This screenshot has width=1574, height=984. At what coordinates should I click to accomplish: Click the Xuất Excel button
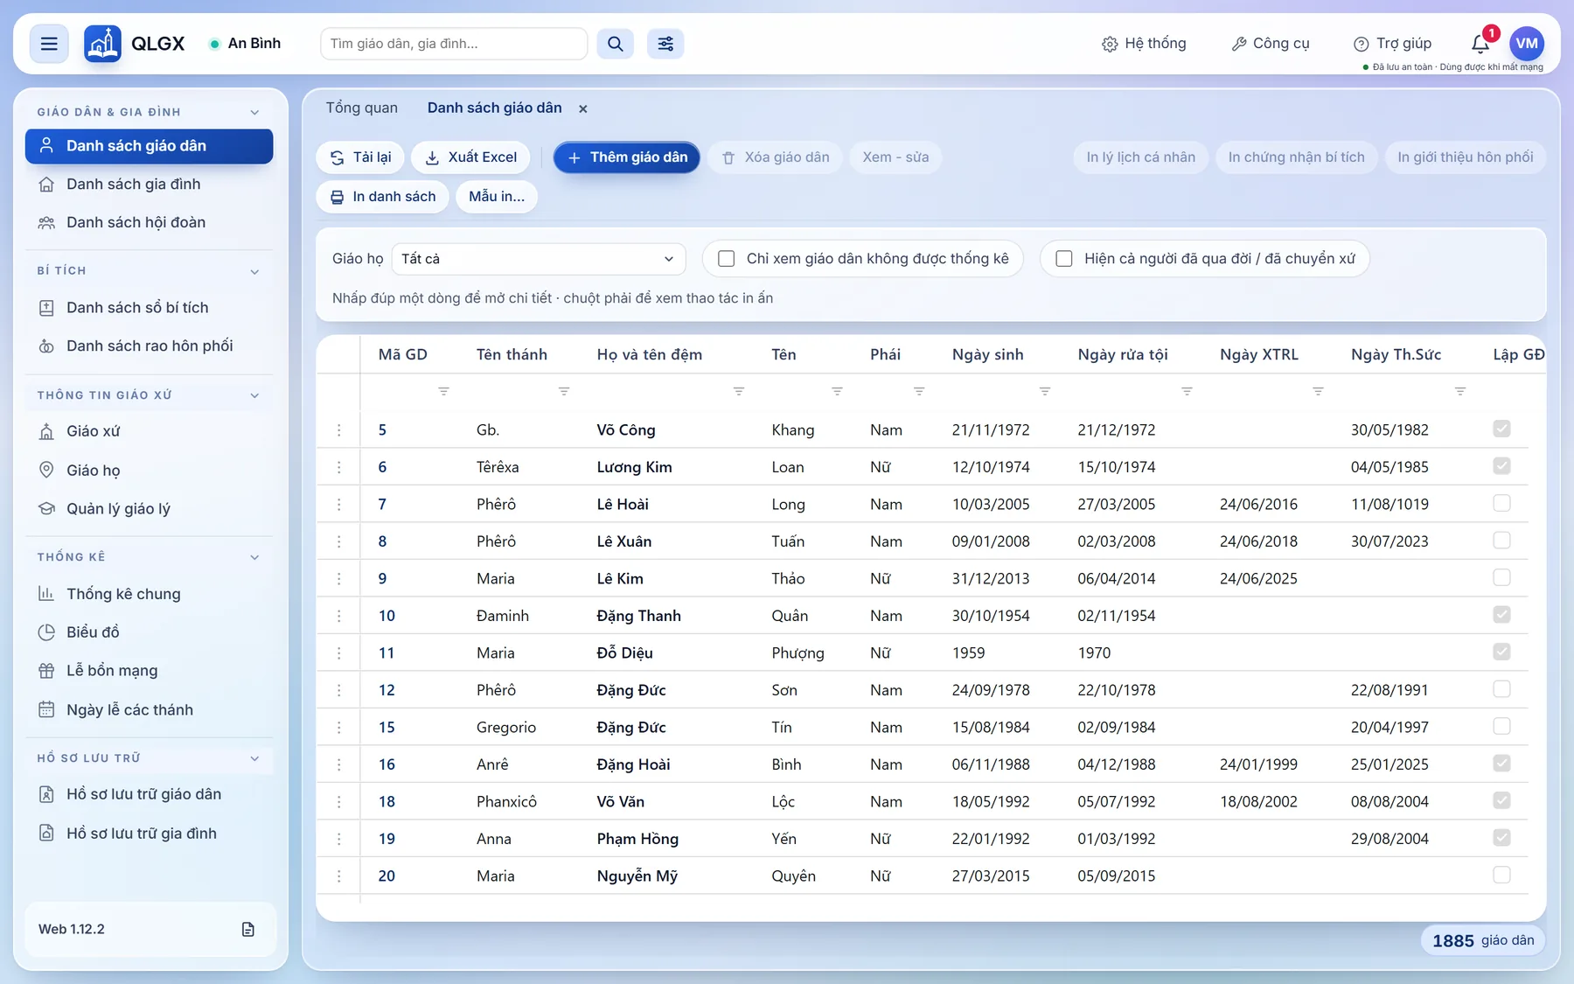tap(470, 157)
